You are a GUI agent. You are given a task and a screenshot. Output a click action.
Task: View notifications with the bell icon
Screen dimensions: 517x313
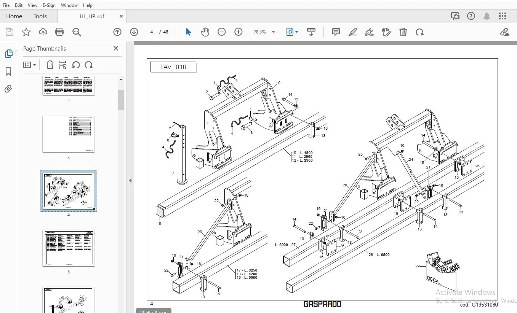(487, 16)
